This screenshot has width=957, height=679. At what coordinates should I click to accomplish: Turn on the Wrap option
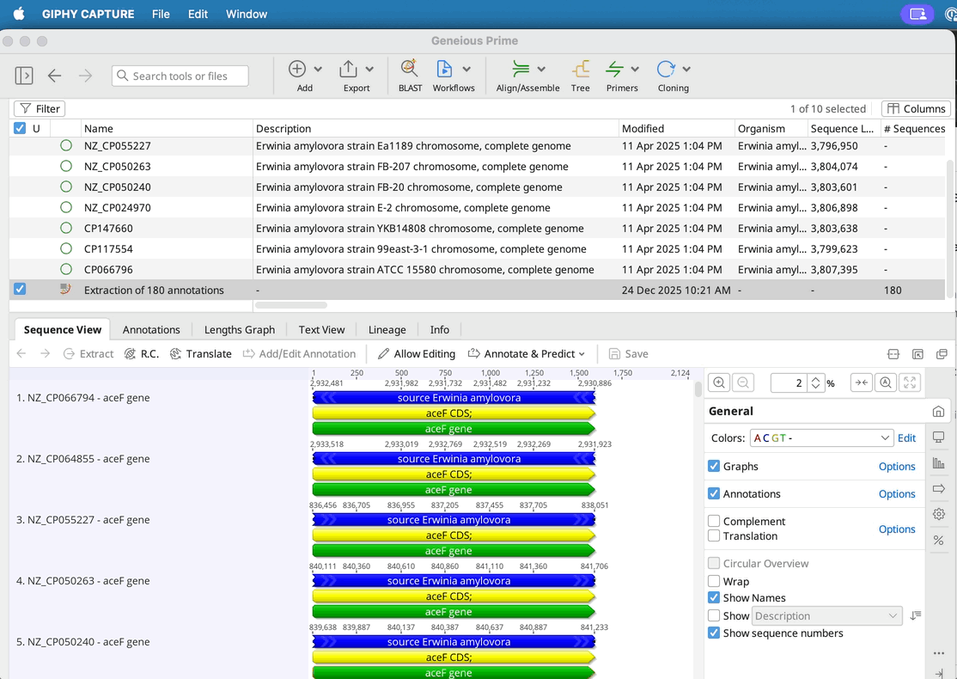[714, 582]
